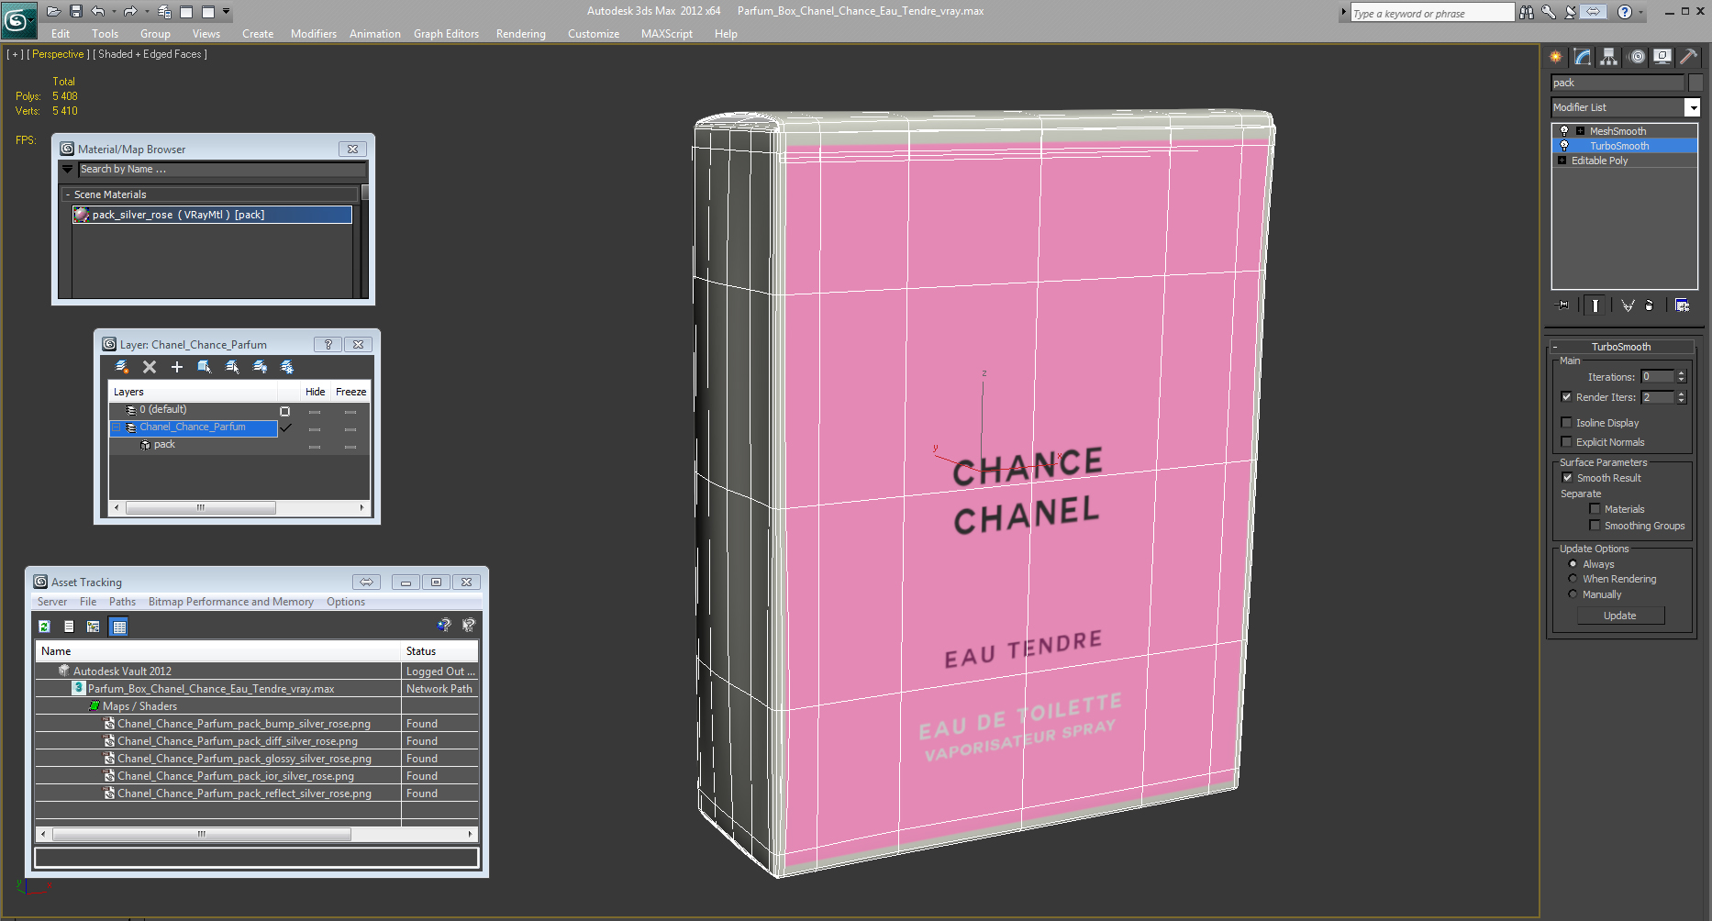The image size is (1712, 921).
Task: Open the Motion command panel tab
Action: coord(1637,57)
